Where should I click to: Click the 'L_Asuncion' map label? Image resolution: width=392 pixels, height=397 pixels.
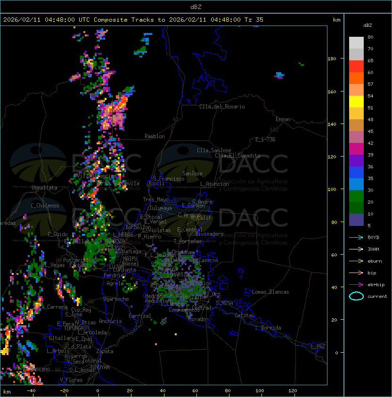[214, 184]
